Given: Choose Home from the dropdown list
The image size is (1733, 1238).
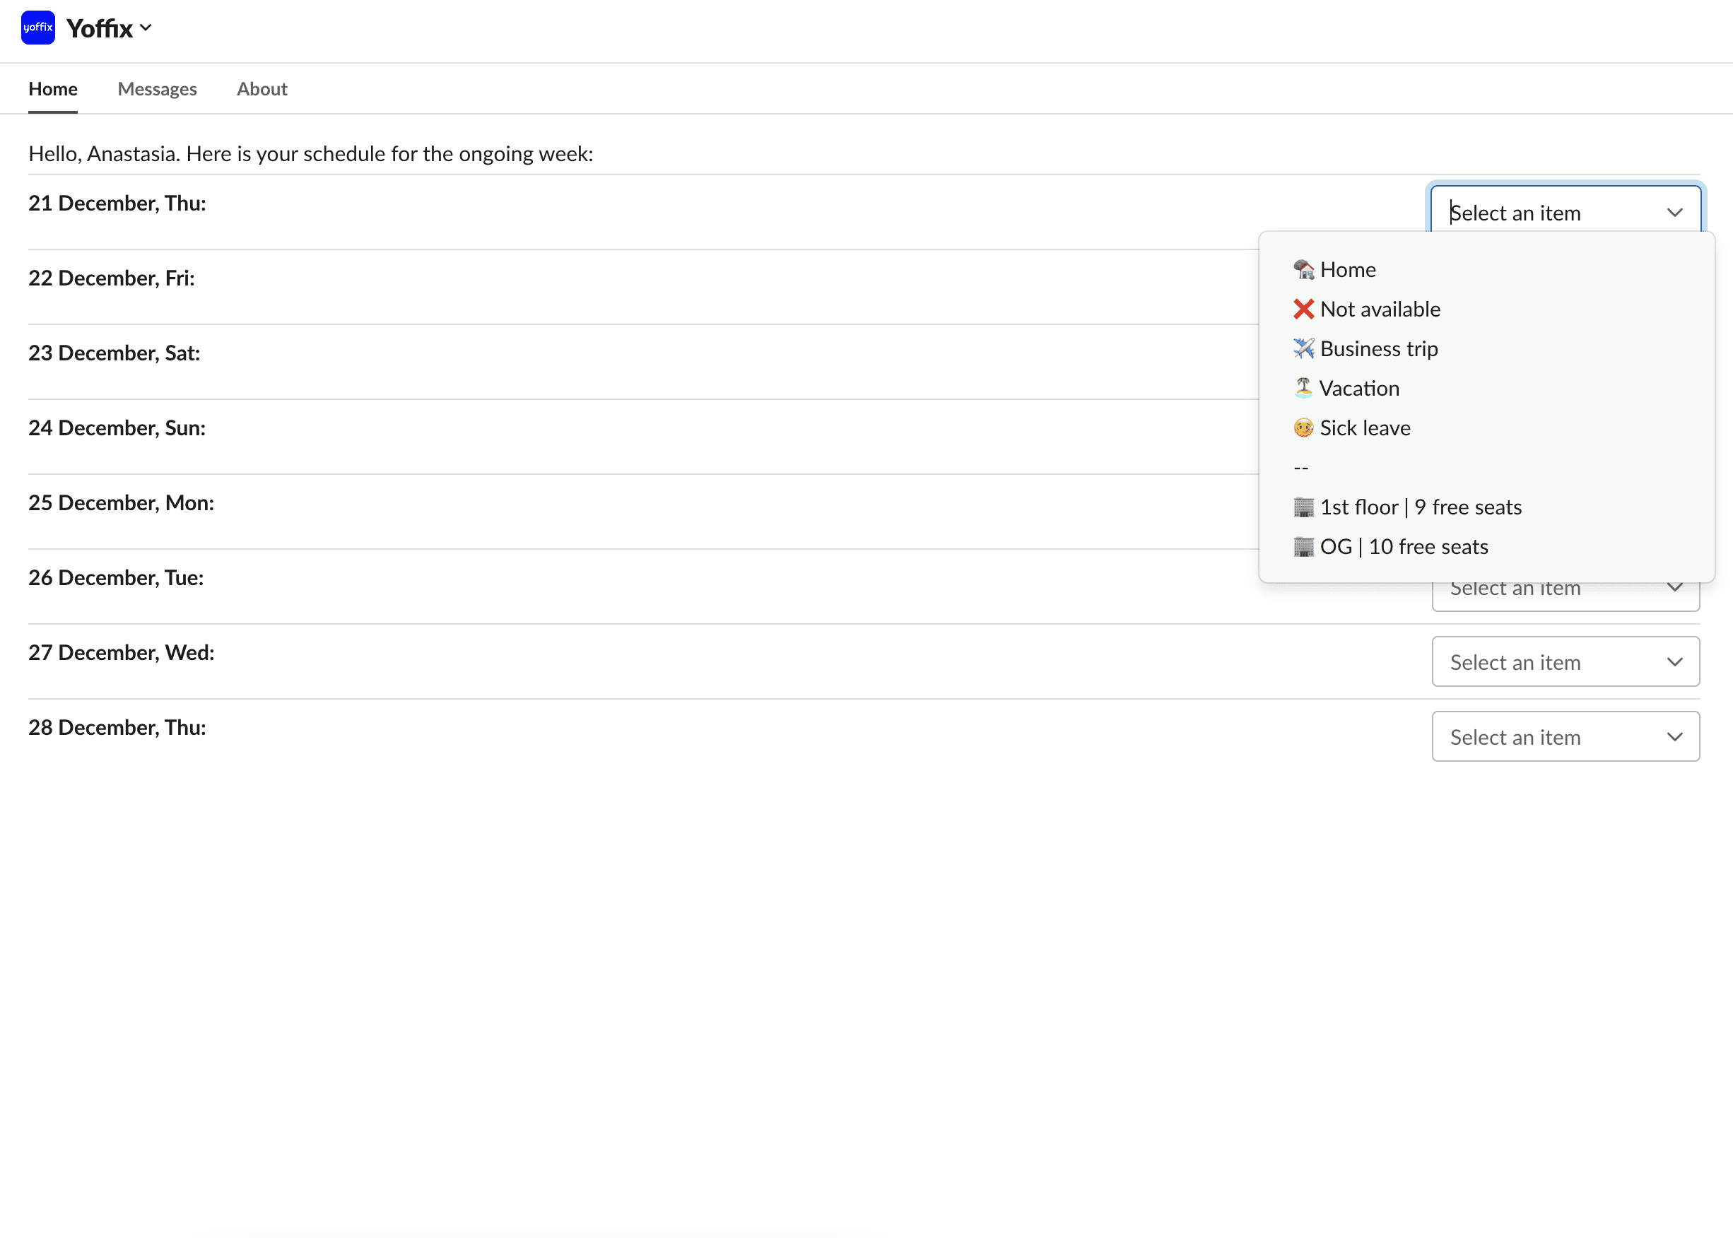Looking at the screenshot, I should [x=1487, y=269].
